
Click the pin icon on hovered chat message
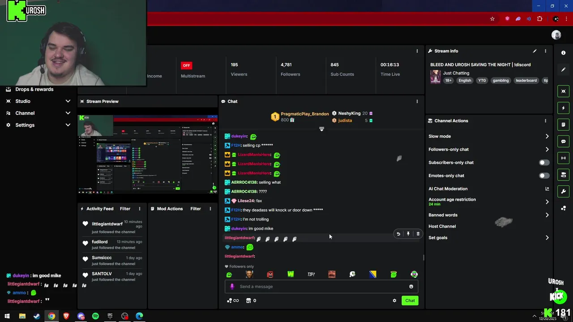408,233
